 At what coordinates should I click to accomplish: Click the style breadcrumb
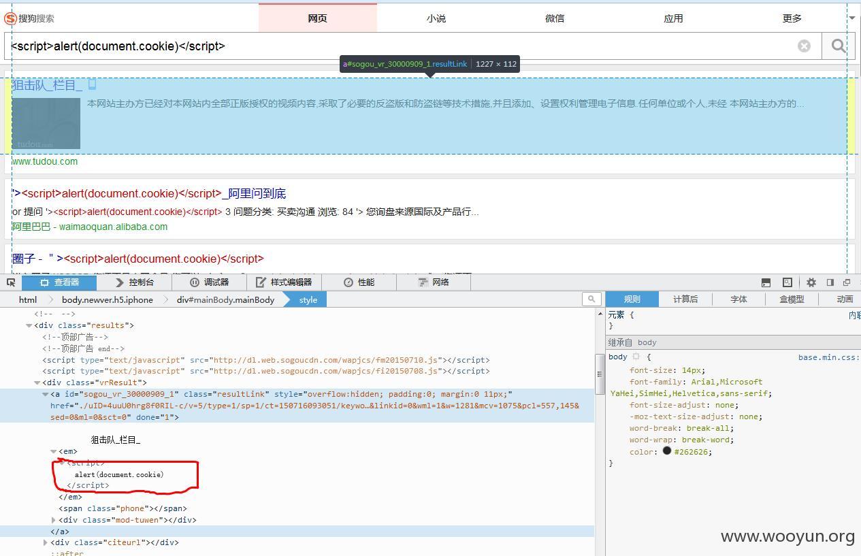pos(308,299)
